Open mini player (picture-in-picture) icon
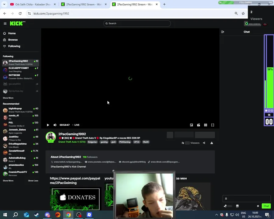Viewport: 274px width, 219px height. [x=191, y=125]
